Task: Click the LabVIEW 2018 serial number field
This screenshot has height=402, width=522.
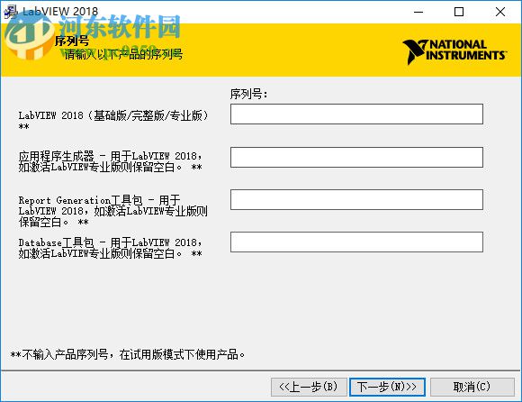Action: pyautogui.click(x=356, y=114)
